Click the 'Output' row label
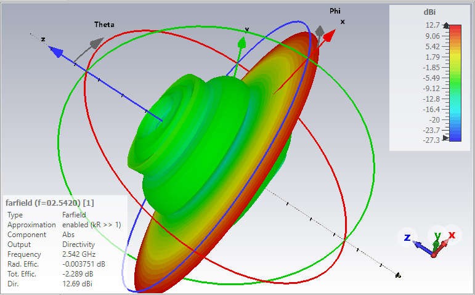 19,244
